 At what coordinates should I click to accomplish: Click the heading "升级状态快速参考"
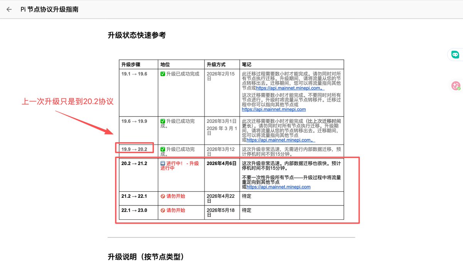[x=137, y=35]
